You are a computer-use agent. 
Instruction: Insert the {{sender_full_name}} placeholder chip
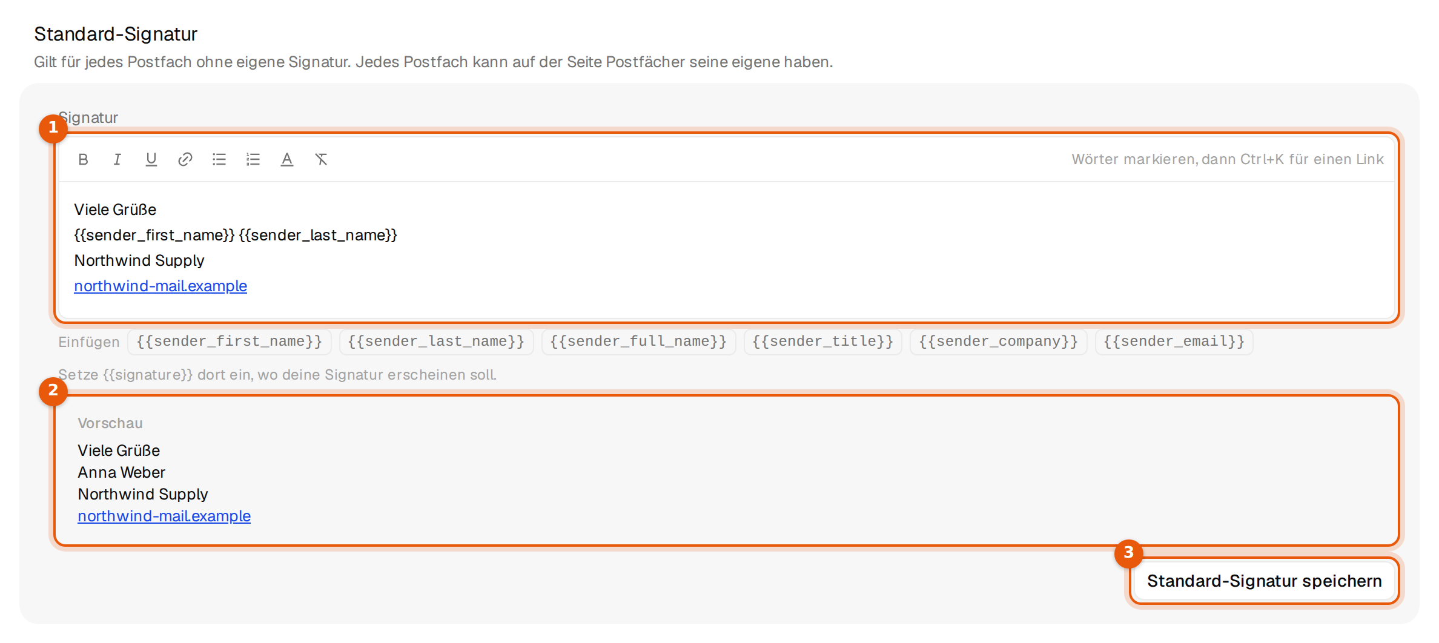(x=638, y=341)
